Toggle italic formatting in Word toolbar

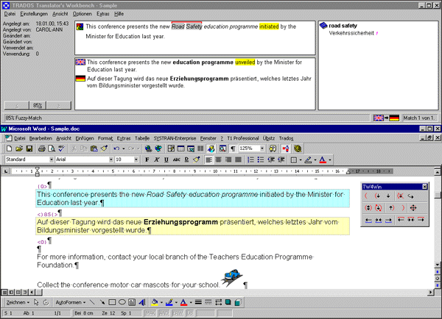tap(157, 159)
